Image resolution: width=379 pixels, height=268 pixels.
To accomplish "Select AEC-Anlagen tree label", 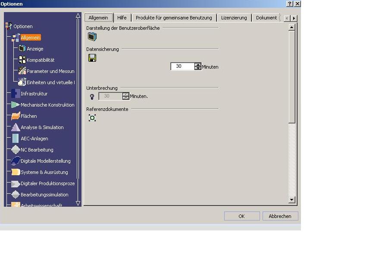I will pyautogui.click(x=34, y=139).
